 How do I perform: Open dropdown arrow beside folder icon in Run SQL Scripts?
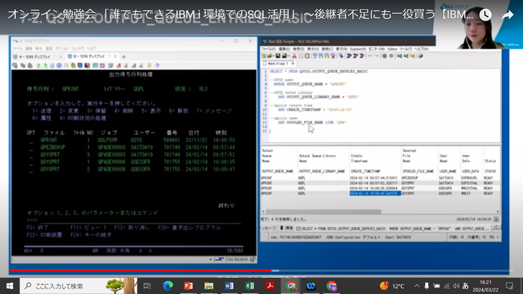[x=273, y=56]
